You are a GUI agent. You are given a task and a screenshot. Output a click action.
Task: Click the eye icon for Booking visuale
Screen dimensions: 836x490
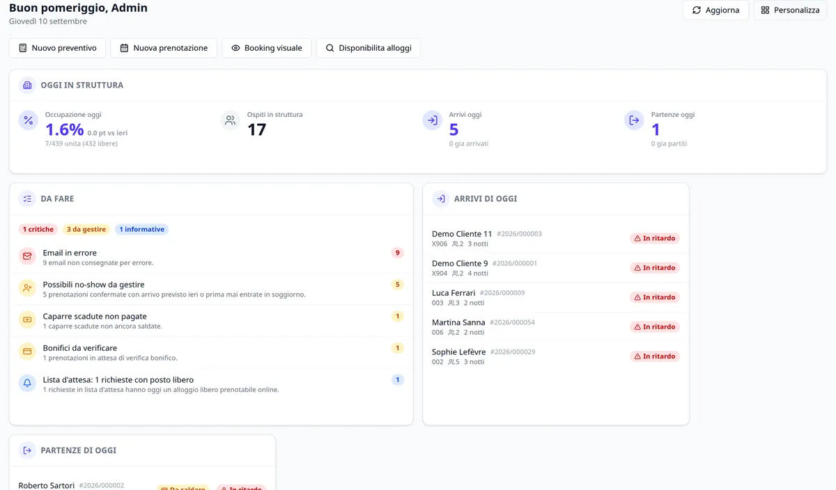click(x=235, y=48)
